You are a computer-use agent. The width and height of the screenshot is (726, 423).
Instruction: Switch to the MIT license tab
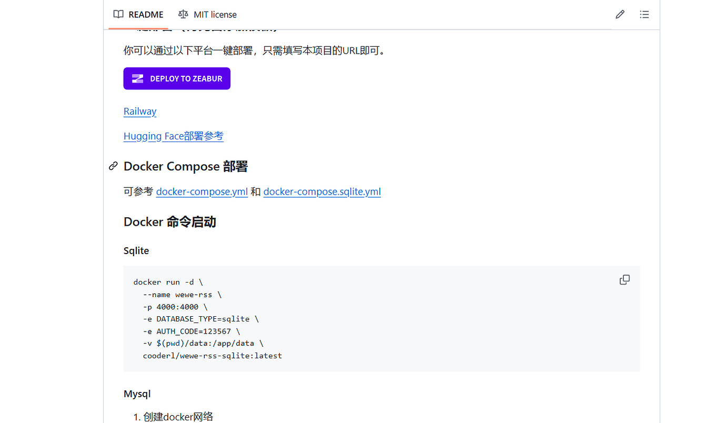point(214,14)
